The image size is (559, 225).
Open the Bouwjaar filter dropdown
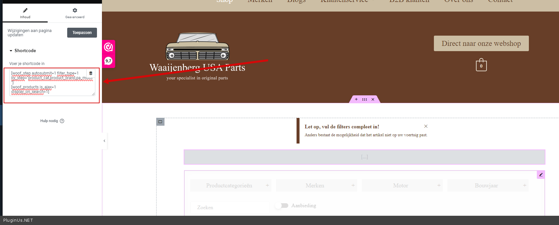coord(488,185)
